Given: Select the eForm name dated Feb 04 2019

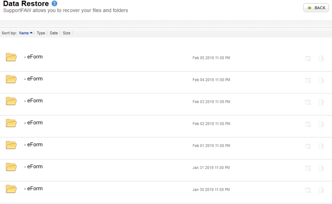Looking at the screenshot, I should coord(33,79).
